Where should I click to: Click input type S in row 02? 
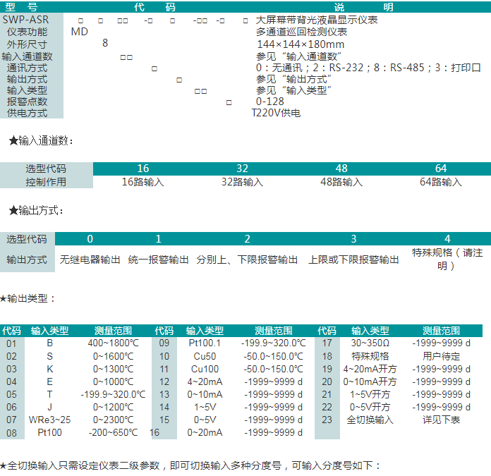click(x=50, y=356)
